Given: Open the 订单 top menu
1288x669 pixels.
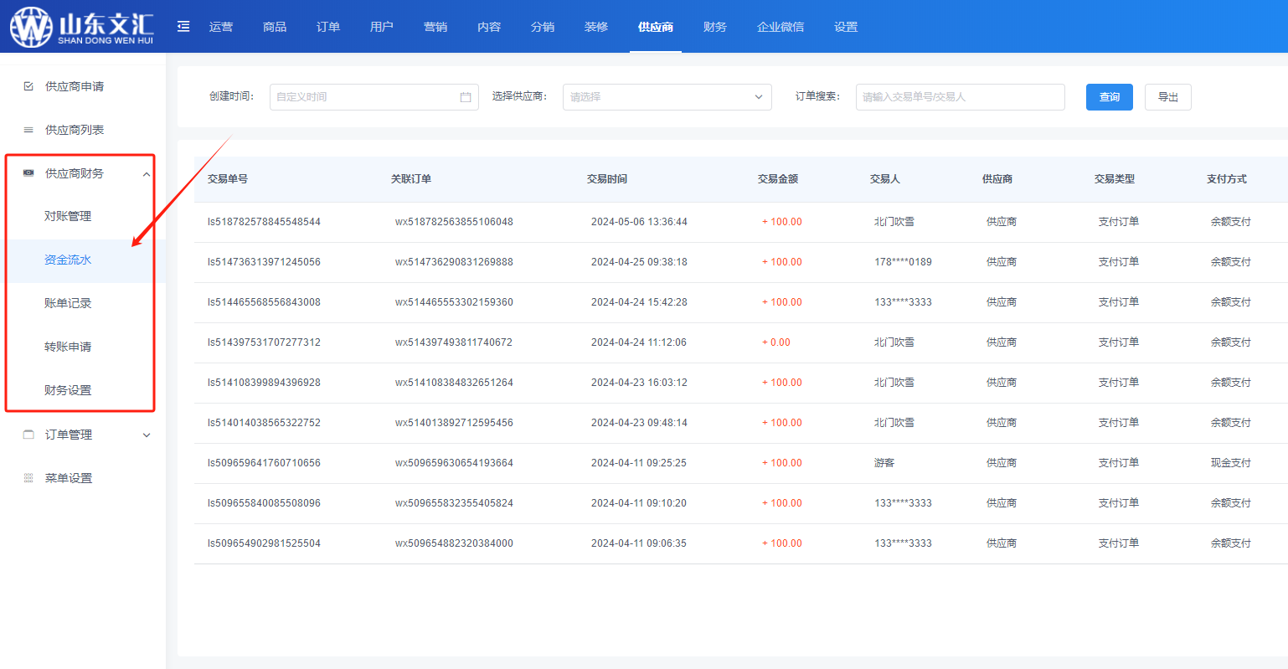Looking at the screenshot, I should [x=328, y=27].
